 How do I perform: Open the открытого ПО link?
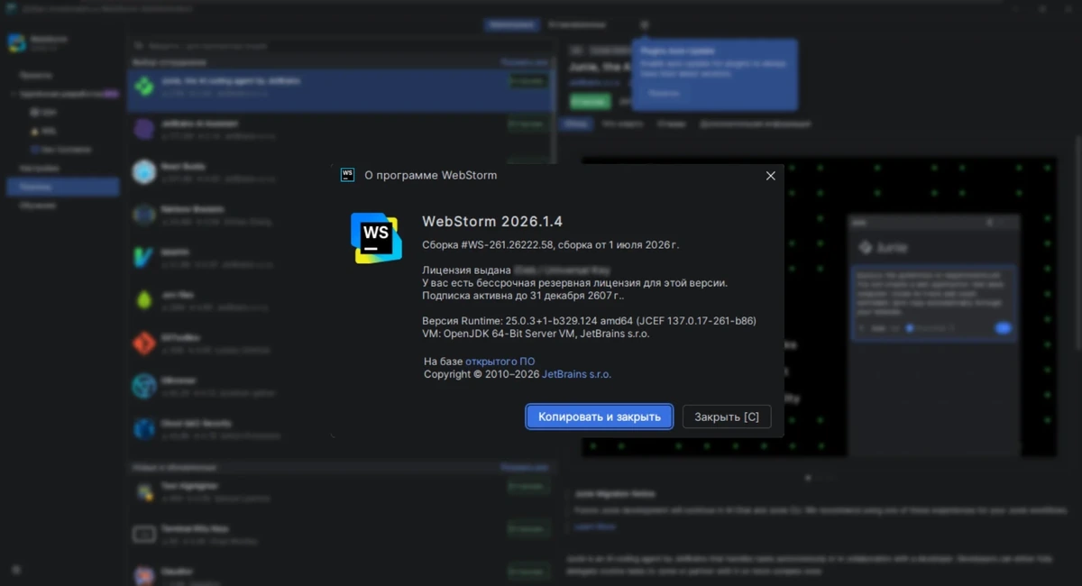click(x=500, y=362)
